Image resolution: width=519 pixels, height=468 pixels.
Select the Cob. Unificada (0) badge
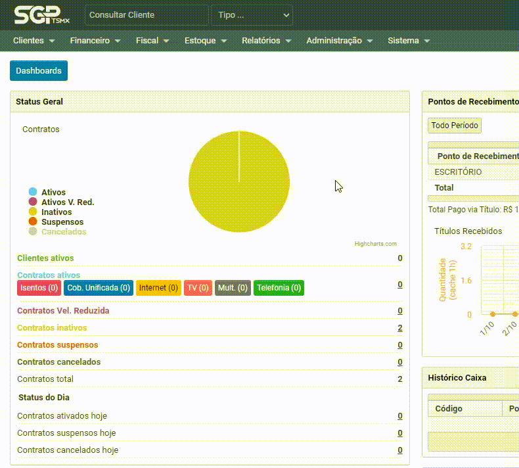click(99, 288)
